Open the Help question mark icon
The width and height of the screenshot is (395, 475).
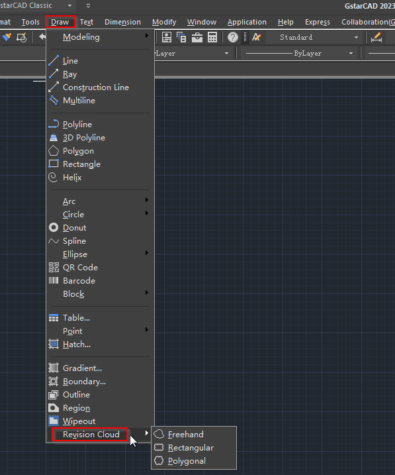(x=233, y=37)
